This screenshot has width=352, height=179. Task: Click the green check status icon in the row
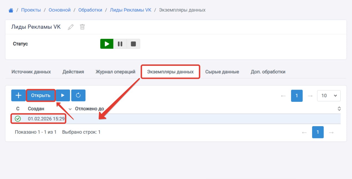coord(18,119)
